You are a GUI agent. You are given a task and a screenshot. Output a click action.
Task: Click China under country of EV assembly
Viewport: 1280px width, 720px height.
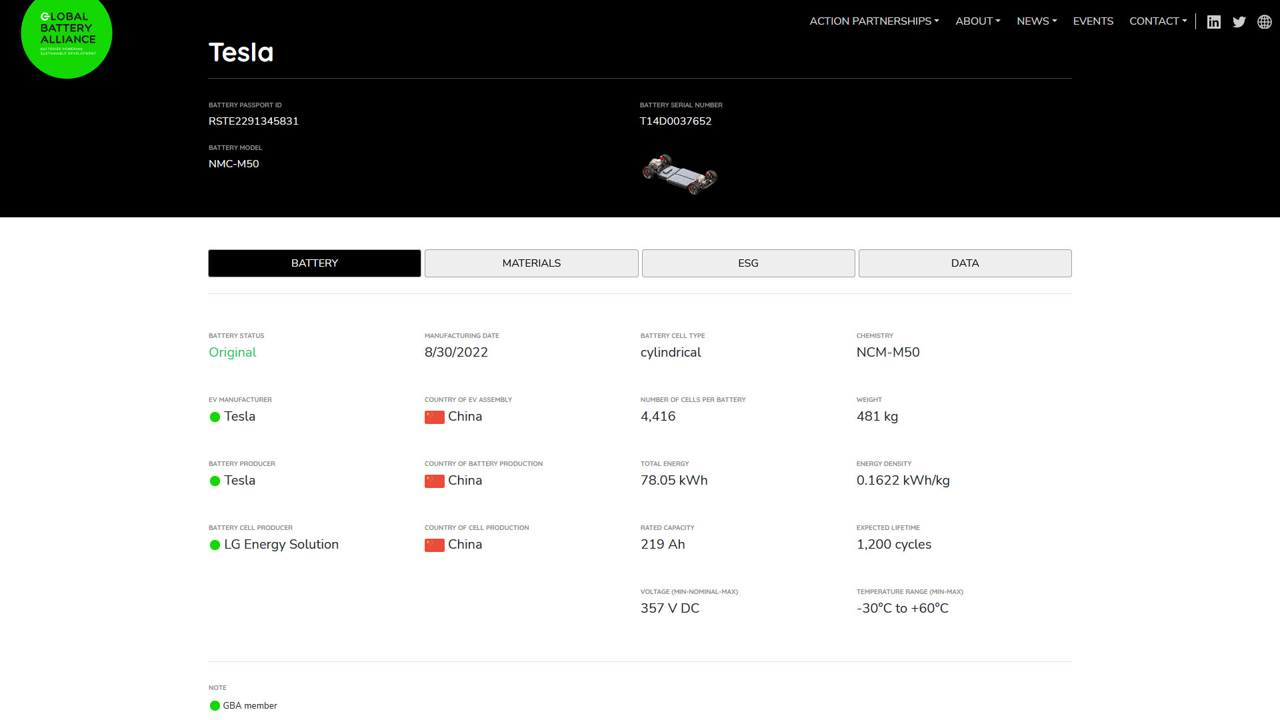pos(465,417)
